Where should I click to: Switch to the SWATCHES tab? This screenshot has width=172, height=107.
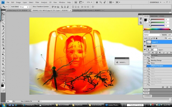154,16
